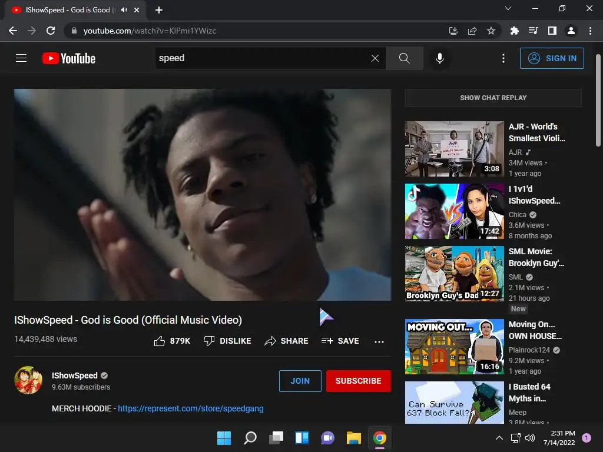This screenshot has height=452, width=603.
Task: Open media controls icon in Chrome toolbar
Action: pos(533,31)
